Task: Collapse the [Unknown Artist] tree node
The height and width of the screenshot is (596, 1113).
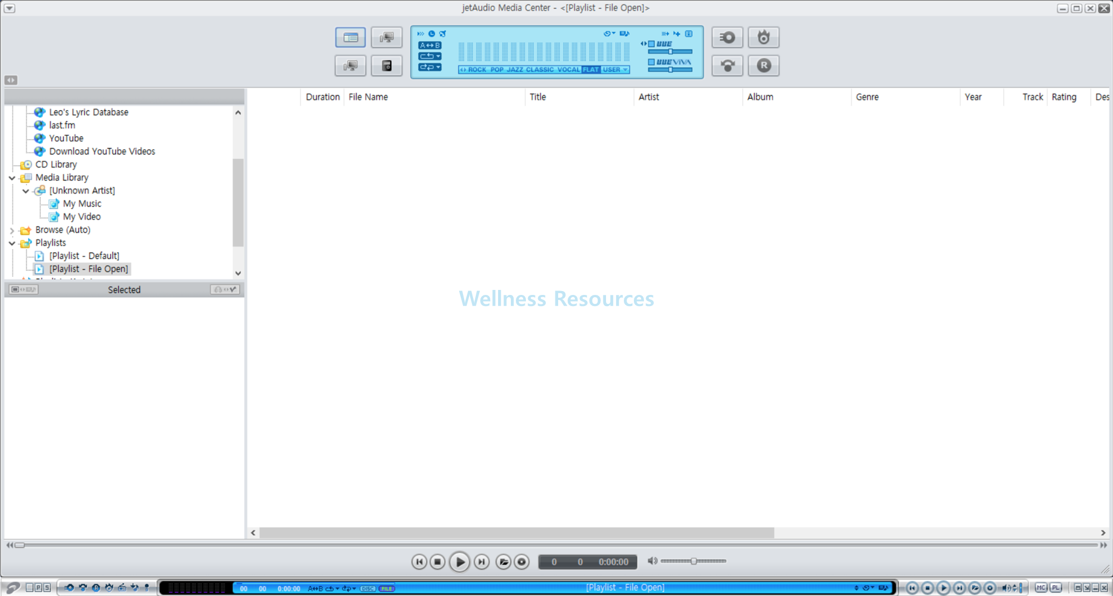Action: (26, 191)
